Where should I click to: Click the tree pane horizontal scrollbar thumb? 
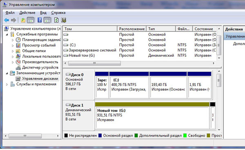[x=25, y=136]
